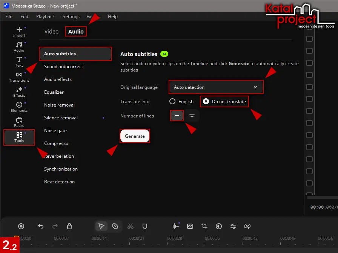Select Do not translate radio option

pyautogui.click(x=206, y=101)
